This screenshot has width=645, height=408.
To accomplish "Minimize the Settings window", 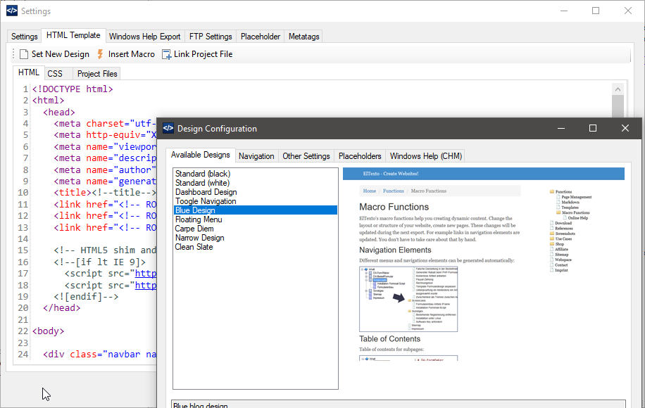I will coord(564,11).
